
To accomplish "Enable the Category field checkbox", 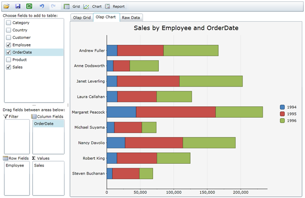I will pos(8,23).
